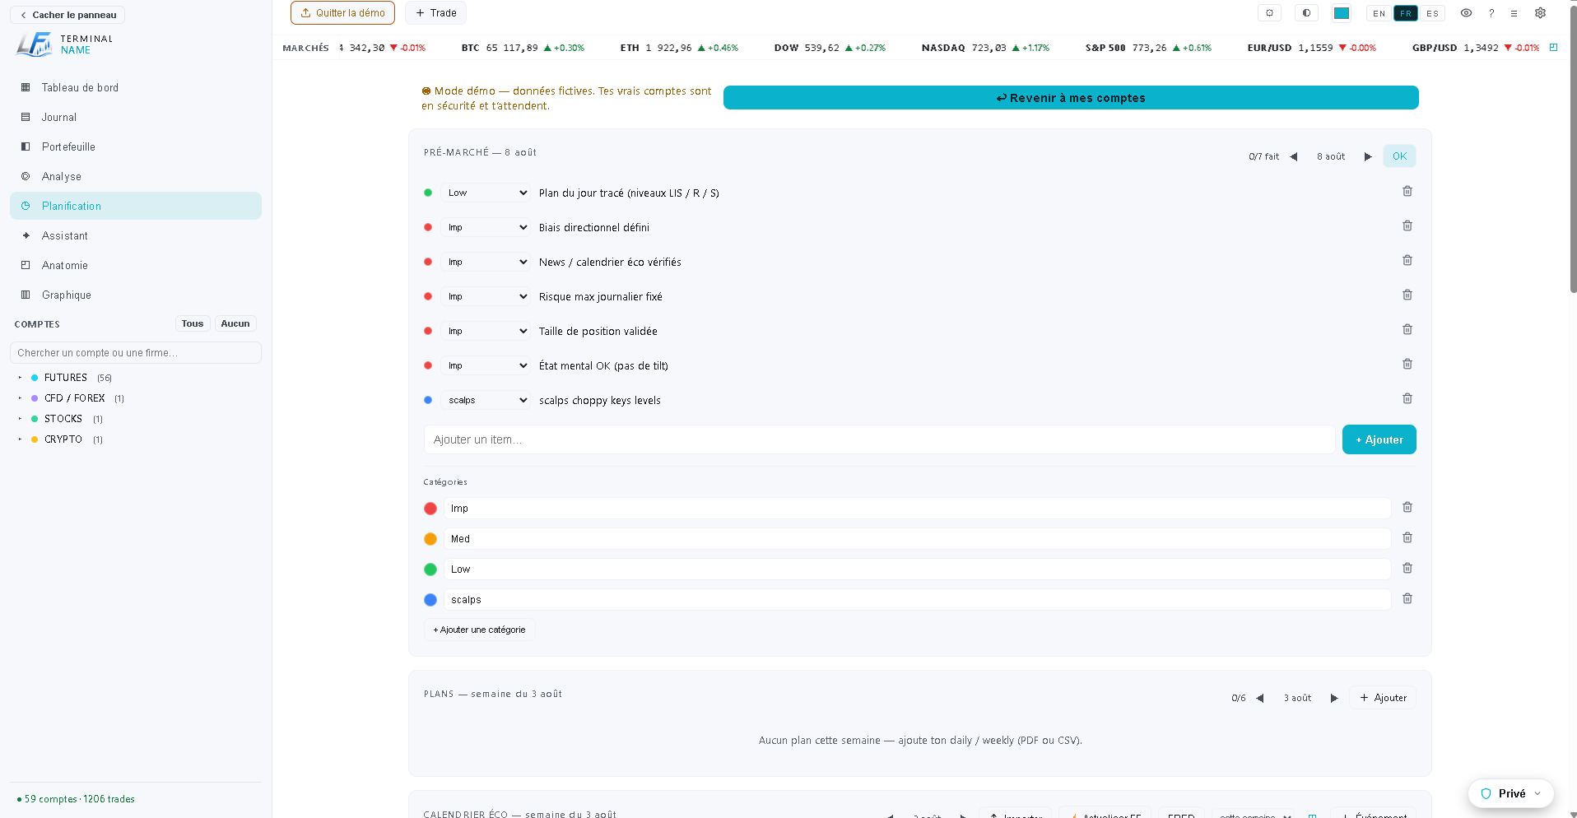Toggle the eye visibility icon
1577x818 pixels.
point(1466,13)
